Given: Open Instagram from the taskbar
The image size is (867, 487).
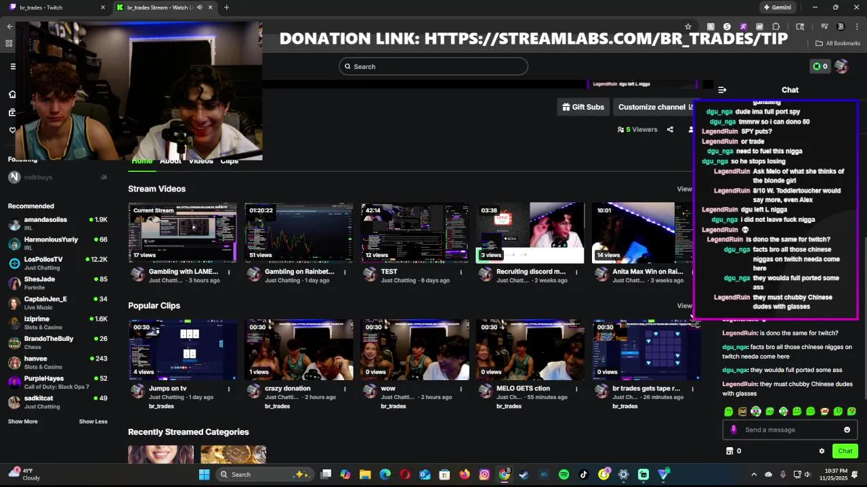Looking at the screenshot, I should [x=484, y=475].
